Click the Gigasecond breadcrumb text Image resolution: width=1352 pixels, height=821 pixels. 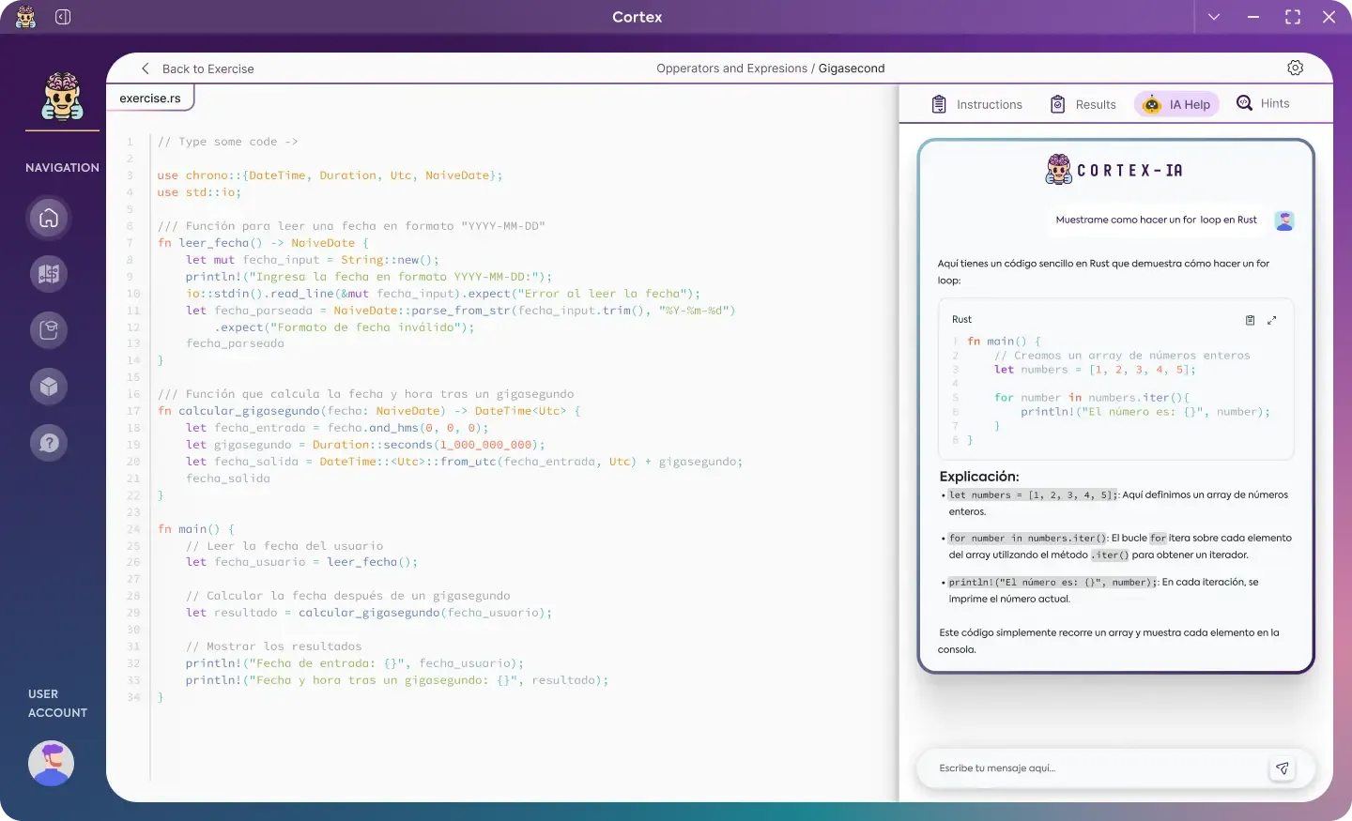[x=852, y=68]
